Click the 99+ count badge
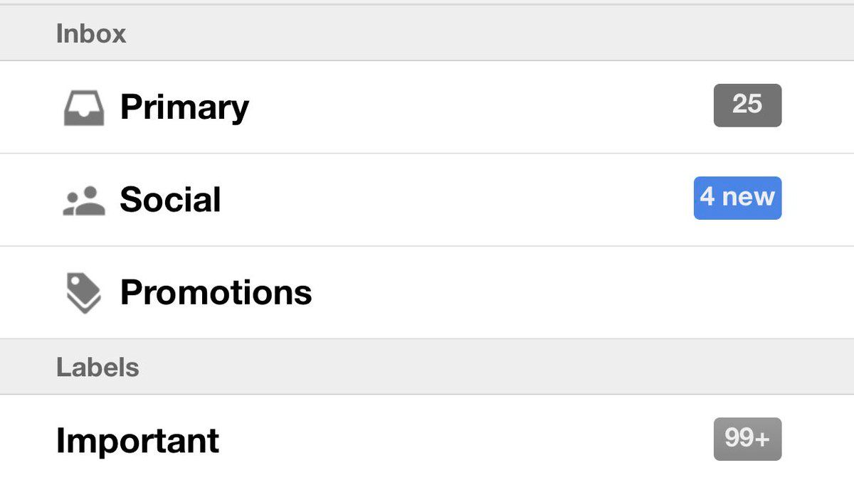The height and width of the screenshot is (480, 854). tap(747, 439)
